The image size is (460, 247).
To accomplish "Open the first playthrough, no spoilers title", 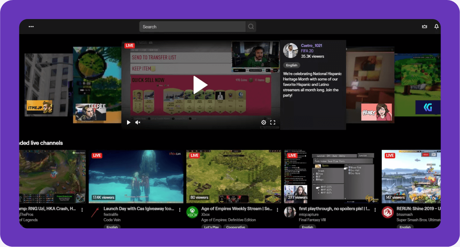I will [334, 209].
